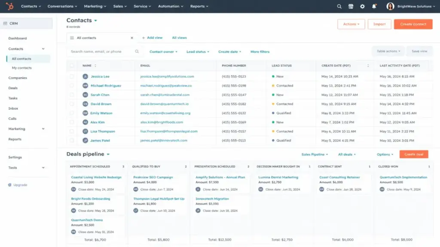
Task: Click the HubSpot sprocket logo
Action: [x=10, y=6]
